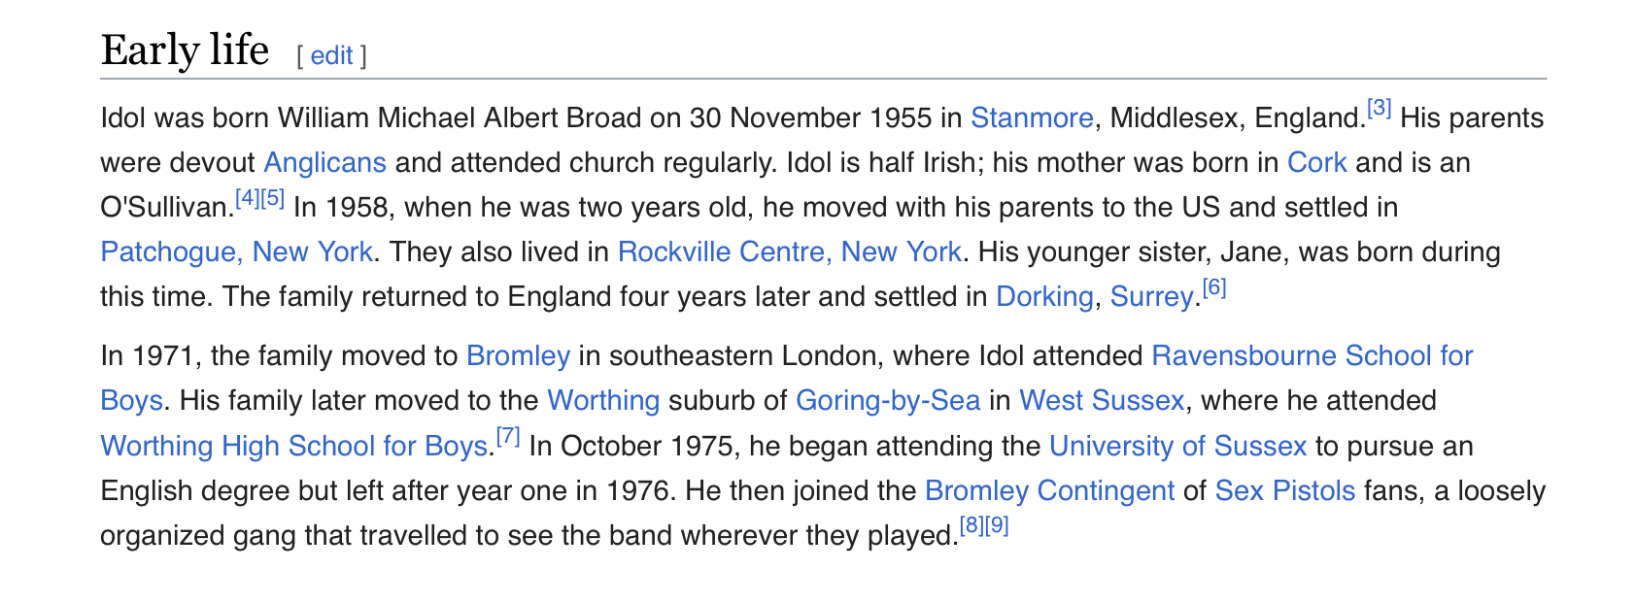Screen dimensions: 1636x603
Task: Open the Cork article link
Action: point(1316,162)
